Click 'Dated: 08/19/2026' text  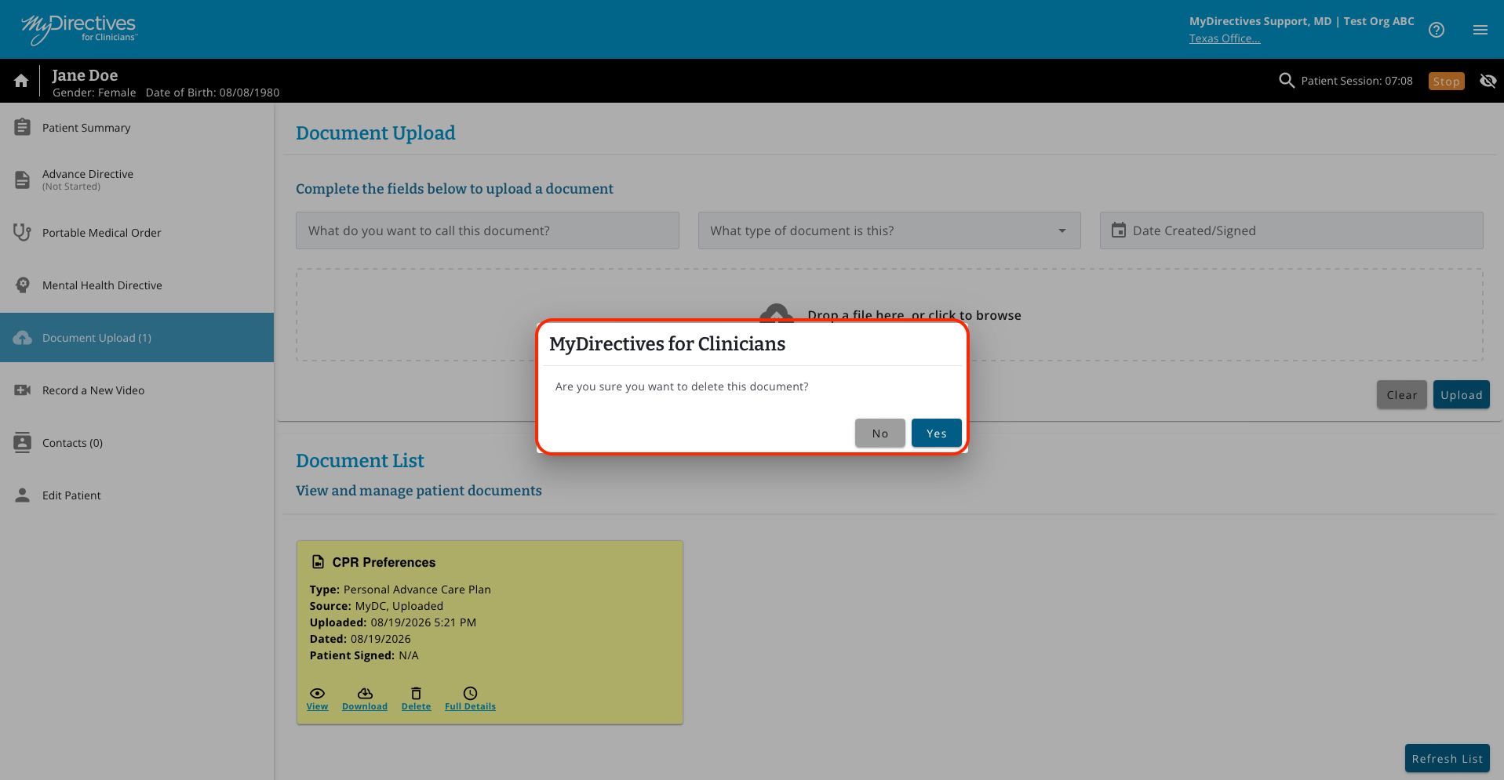(360, 639)
